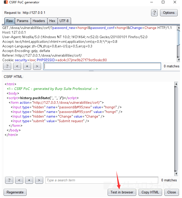Click the Burp Suite icon in title bar
Image resolution: width=182 pixels, height=198 pixels.
pyautogui.click(x=6, y=2)
